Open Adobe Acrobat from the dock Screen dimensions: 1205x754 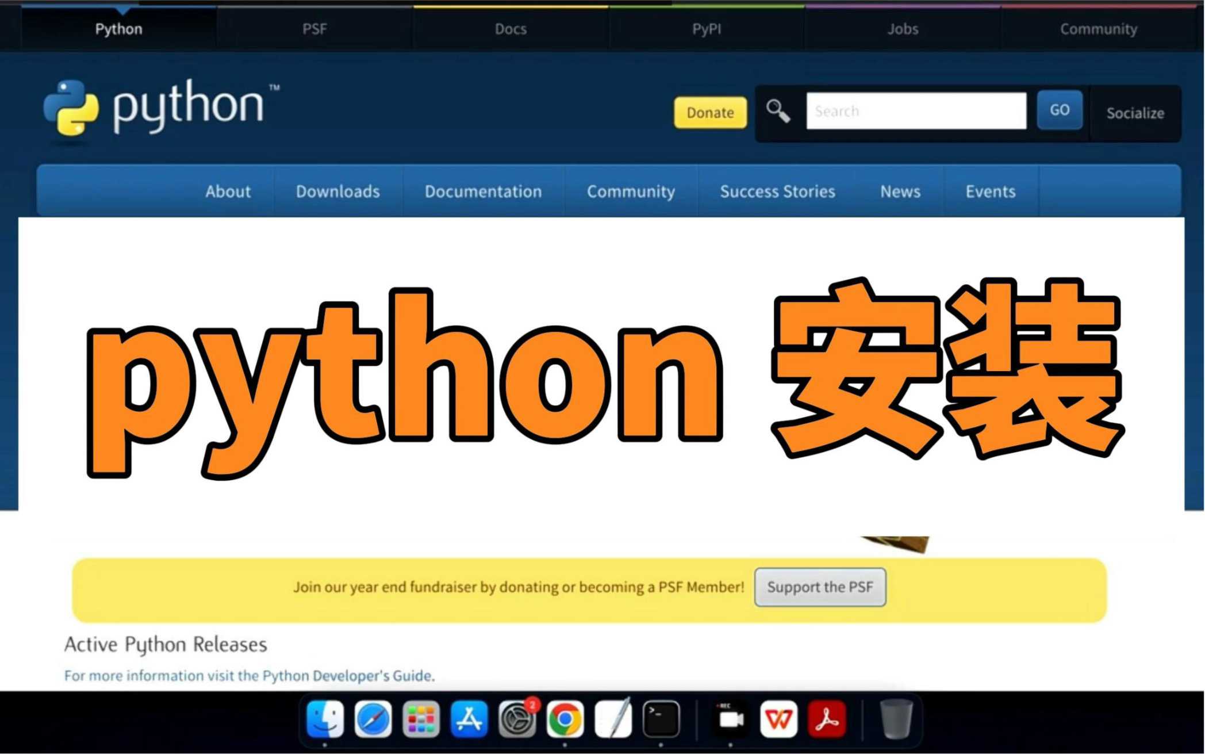(x=827, y=719)
